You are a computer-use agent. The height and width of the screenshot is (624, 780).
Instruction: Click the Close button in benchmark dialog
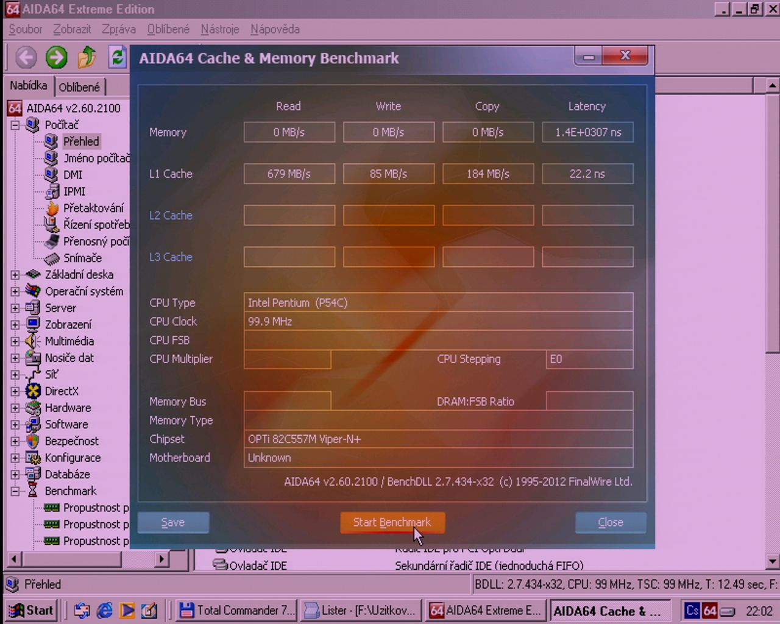click(610, 522)
